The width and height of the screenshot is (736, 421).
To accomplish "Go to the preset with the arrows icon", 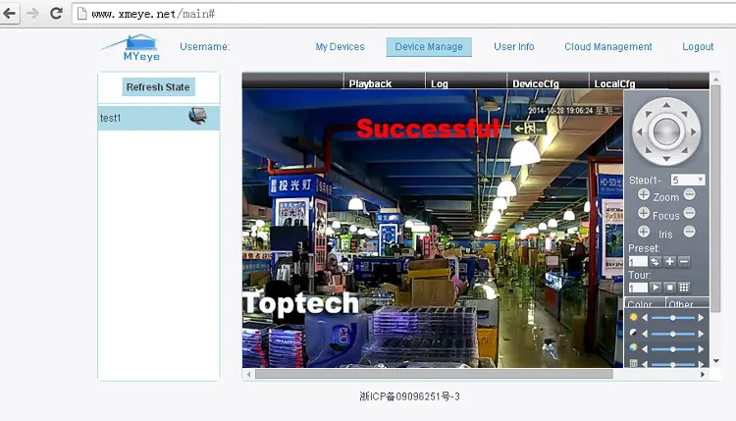I will 656,261.
